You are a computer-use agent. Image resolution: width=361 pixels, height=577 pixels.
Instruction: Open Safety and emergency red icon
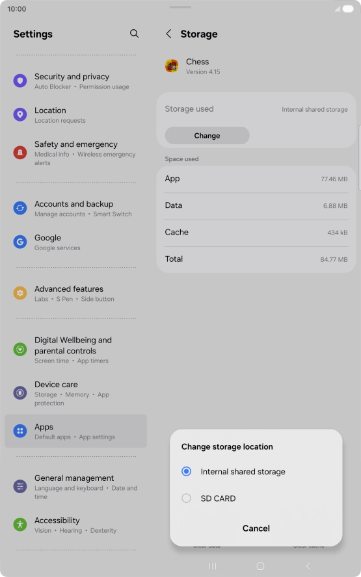(20, 152)
